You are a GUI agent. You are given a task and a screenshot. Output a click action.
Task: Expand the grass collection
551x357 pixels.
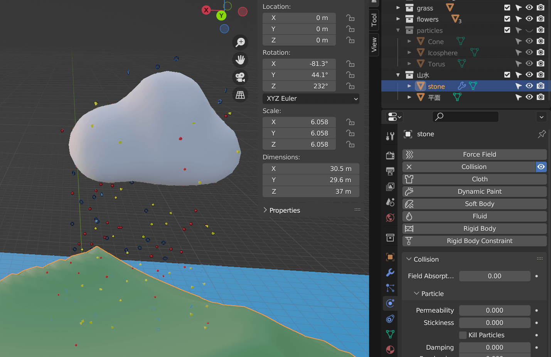pos(398,8)
